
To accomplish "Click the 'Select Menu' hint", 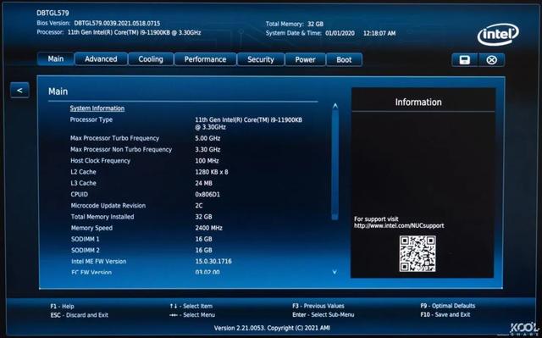I will pos(192,315).
